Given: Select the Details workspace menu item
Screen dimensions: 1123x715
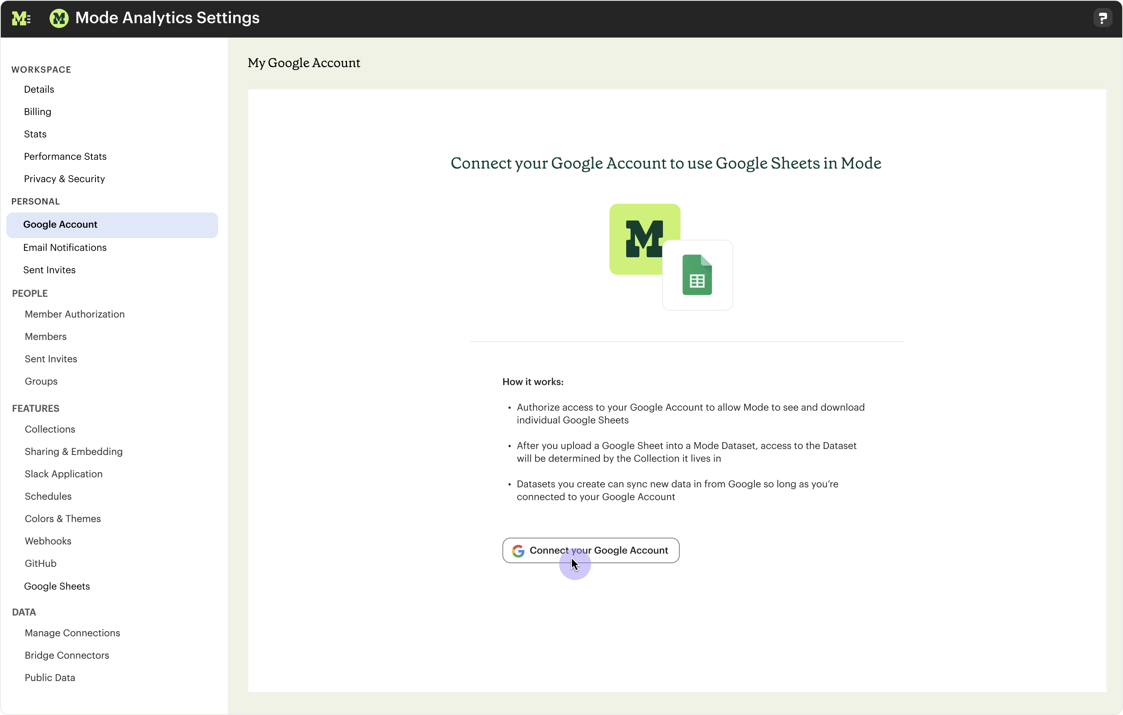Looking at the screenshot, I should point(38,88).
